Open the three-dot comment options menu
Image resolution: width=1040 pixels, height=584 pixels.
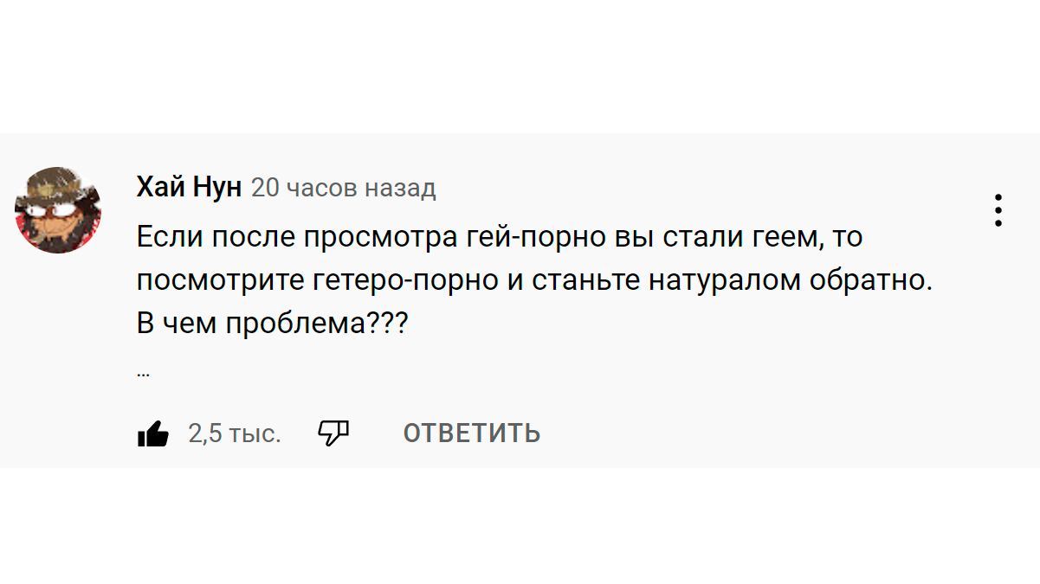pos(998,210)
